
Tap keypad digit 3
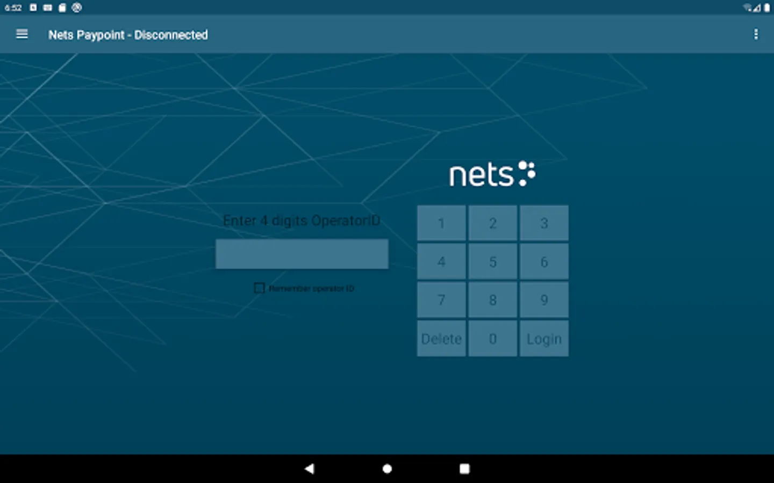(544, 223)
